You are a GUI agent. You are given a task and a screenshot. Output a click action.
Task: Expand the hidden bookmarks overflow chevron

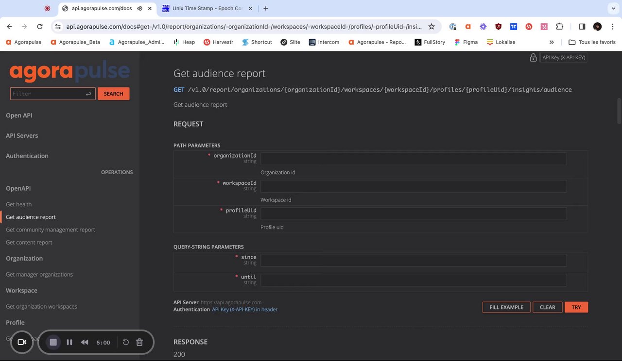pos(552,42)
